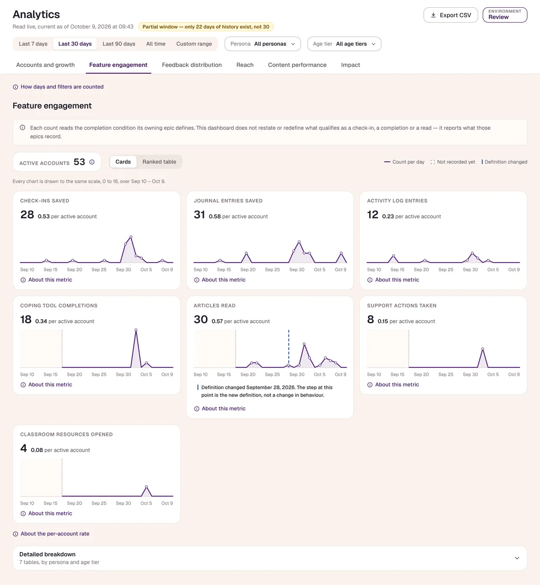
Task: Select All time range
Action: point(156,44)
